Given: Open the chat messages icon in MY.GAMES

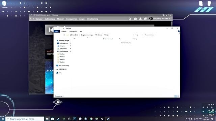Looking at the screenshot, I should [x=145, y=19].
